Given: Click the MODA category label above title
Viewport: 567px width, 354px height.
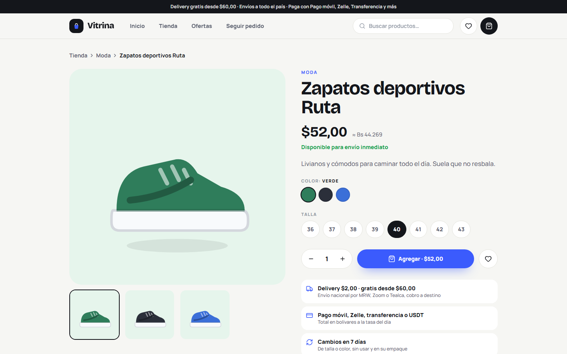Looking at the screenshot, I should tap(309, 72).
